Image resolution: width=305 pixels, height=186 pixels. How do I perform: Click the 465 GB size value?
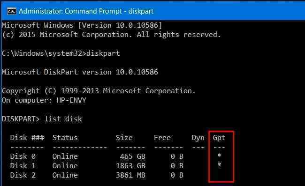pyautogui.click(x=133, y=156)
